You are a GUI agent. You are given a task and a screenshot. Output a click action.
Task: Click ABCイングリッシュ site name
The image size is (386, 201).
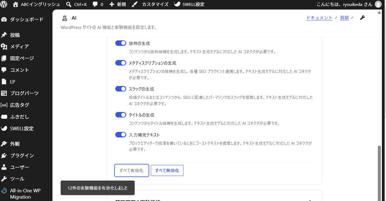pos(40,5)
